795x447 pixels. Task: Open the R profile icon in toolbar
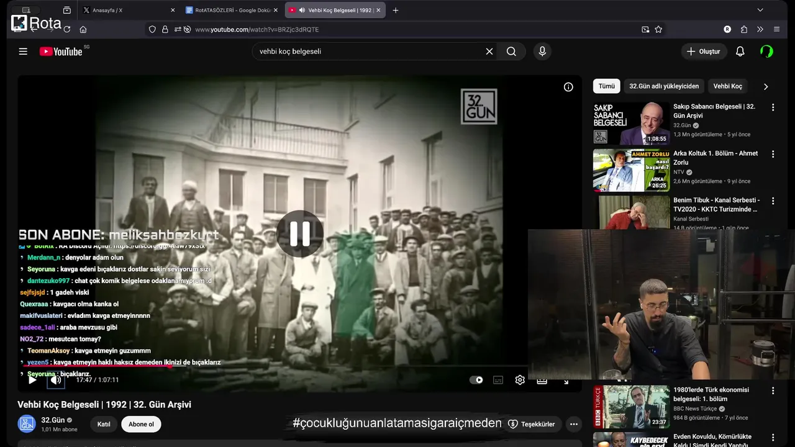point(727,29)
